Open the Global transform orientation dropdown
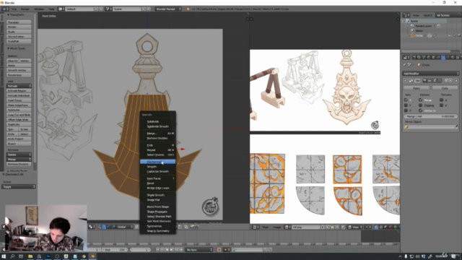Screen dimensions: 462x260 click(125, 227)
